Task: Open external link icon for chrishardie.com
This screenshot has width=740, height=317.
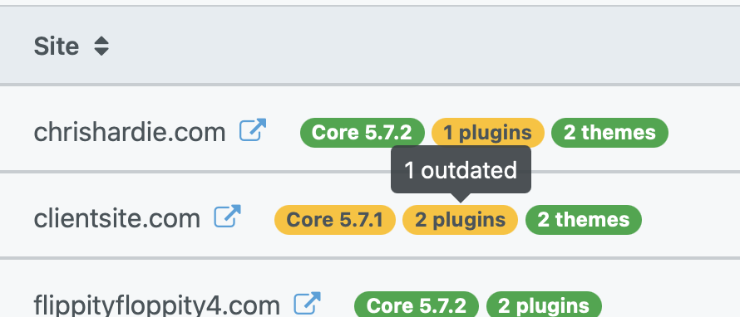Action: pyautogui.click(x=253, y=130)
